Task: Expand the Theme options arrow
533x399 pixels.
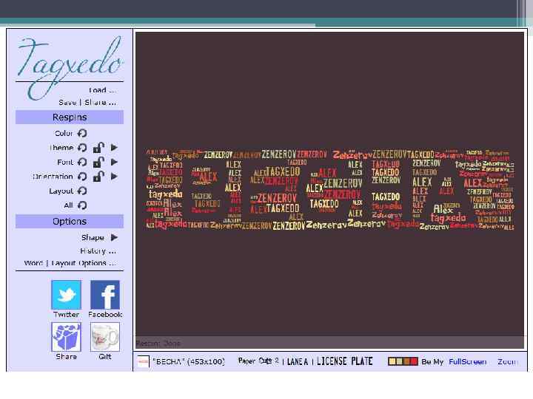Action: coord(114,148)
